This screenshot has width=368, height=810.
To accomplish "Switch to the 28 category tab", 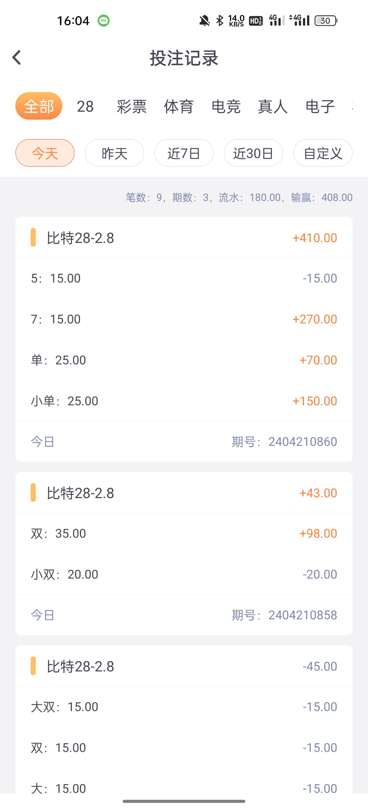I will [x=85, y=107].
